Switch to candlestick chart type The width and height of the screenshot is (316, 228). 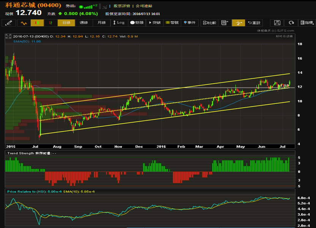37,23
